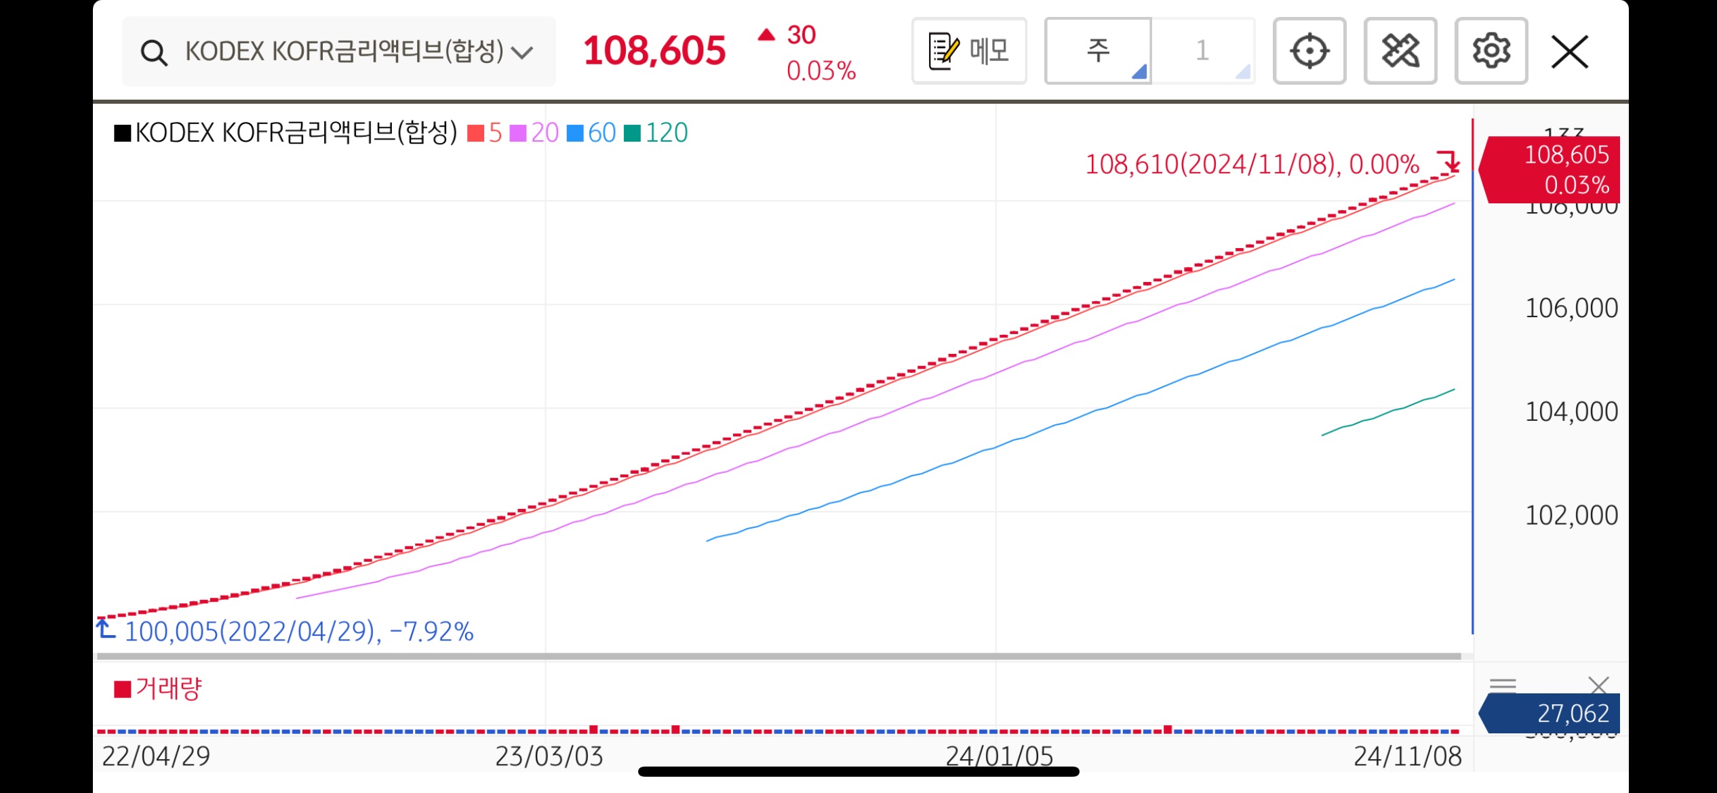Click the 120 moving average color swatch

(632, 133)
